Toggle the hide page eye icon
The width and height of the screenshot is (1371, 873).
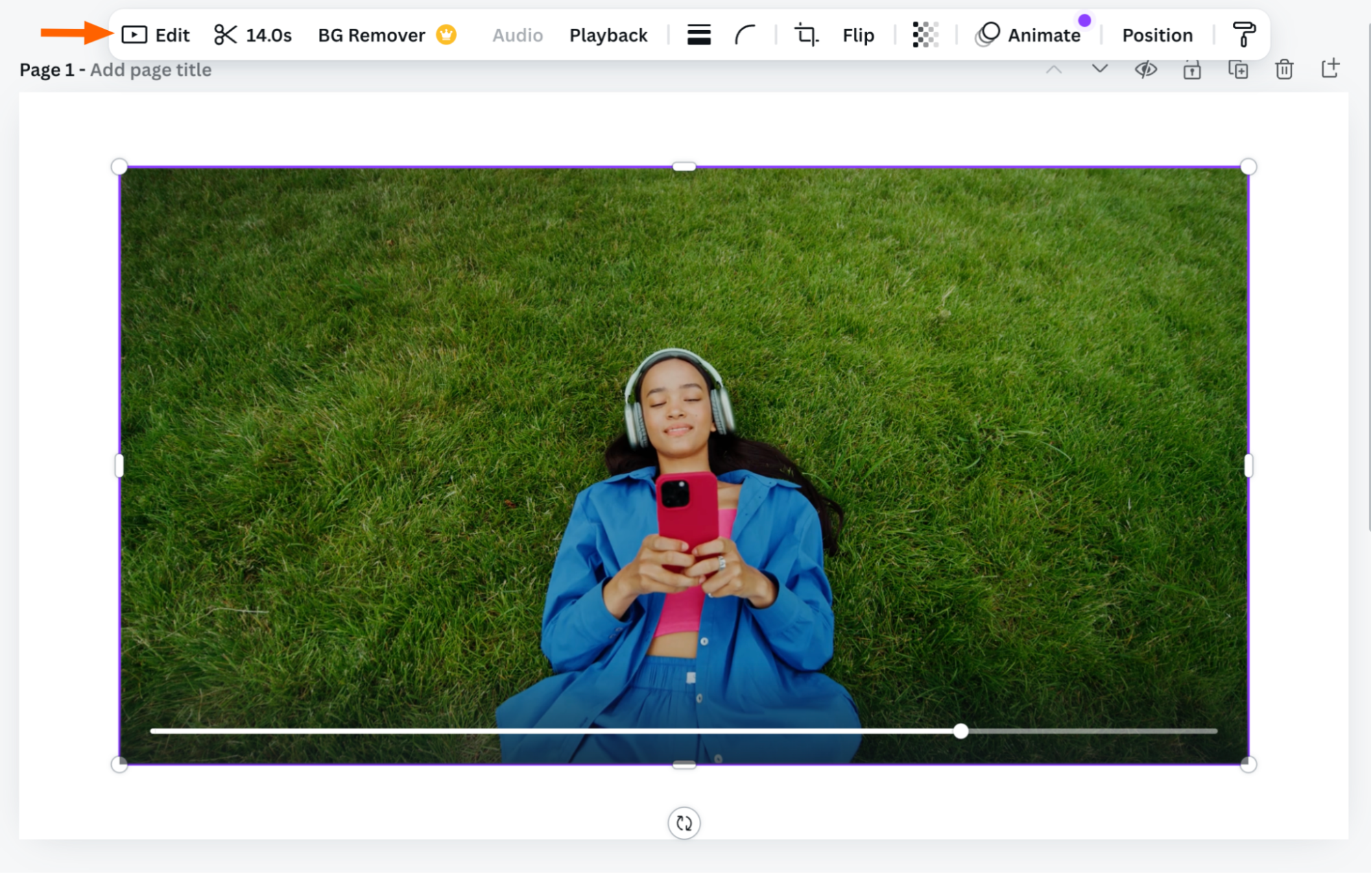point(1145,69)
